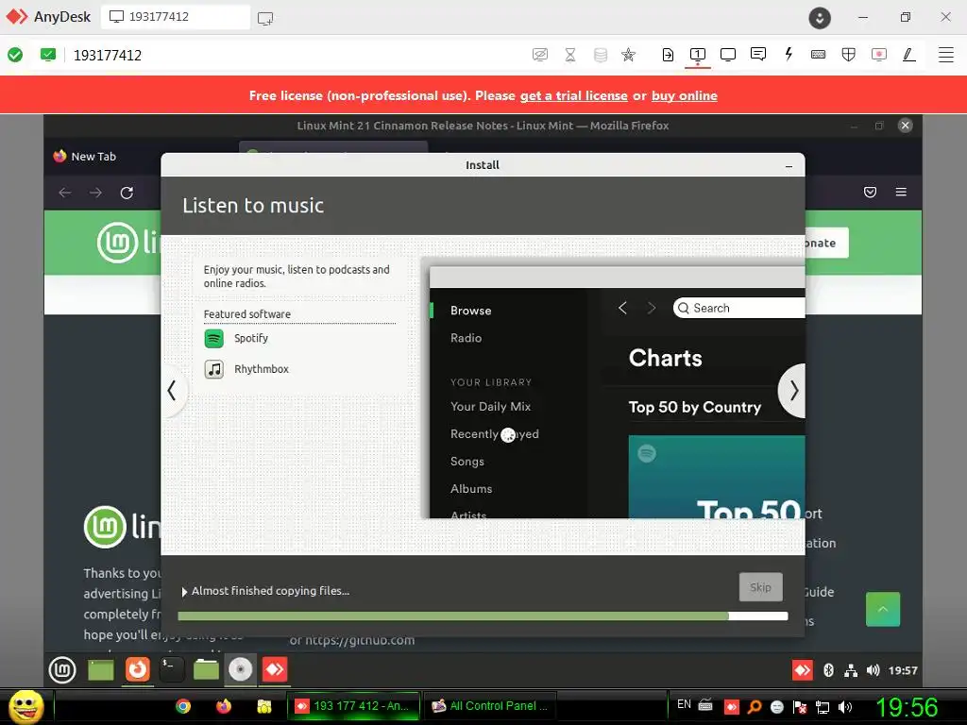Open the AnyDesk profile dropdown circle
This screenshot has height=725, width=967.
click(x=820, y=17)
